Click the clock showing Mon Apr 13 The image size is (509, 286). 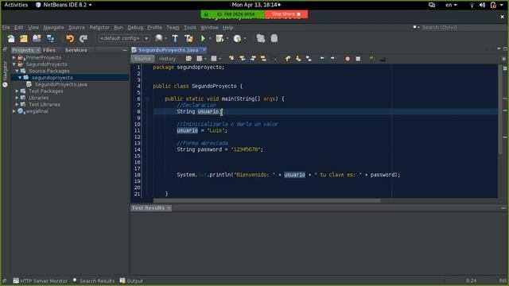point(256,5)
